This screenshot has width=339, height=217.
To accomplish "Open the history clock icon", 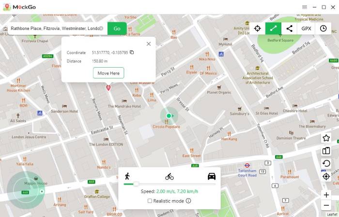I will coord(323,29).
